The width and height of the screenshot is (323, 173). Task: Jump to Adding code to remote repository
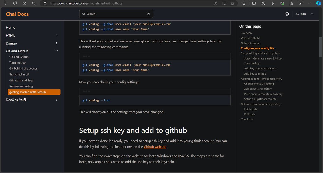click(x=261, y=79)
